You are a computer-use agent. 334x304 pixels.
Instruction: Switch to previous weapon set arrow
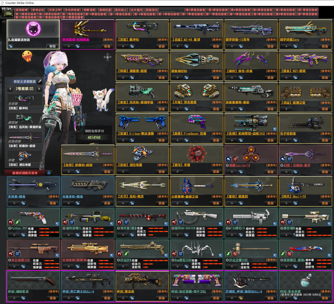click(10, 89)
